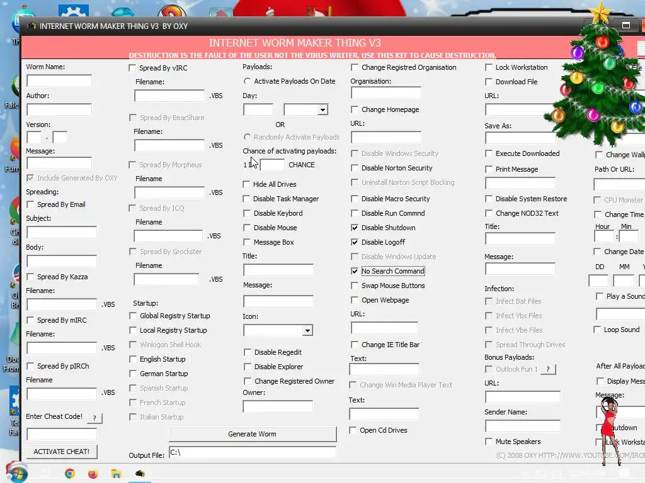Image resolution: width=645 pixels, height=483 pixels.
Task: Enable Change Registered Owner
Action: pyautogui.click(x=247, y=381)
